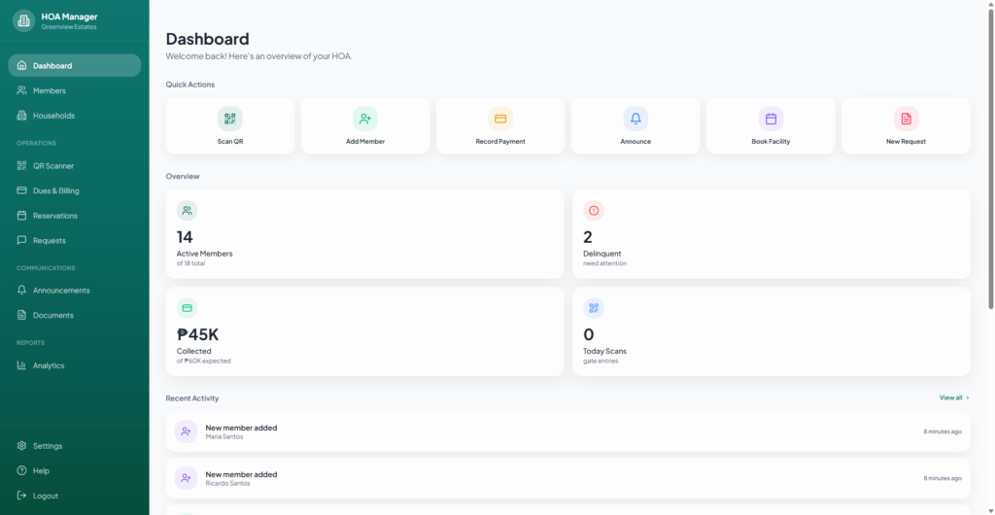Open the Book Facility calendar icon
The image size is (995, 515).
tap(771, 119)
